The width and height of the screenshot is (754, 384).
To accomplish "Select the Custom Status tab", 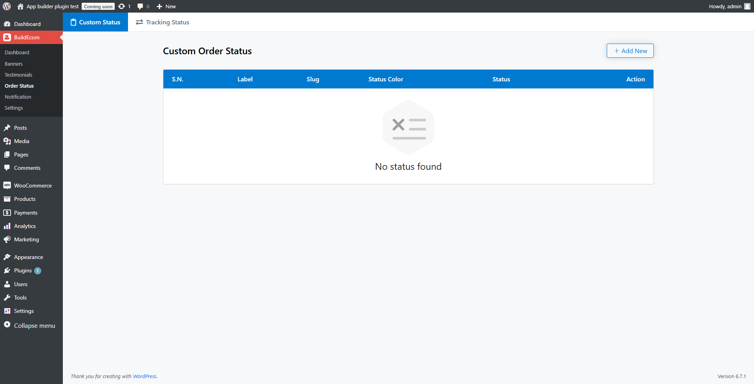I will [95, 22].
